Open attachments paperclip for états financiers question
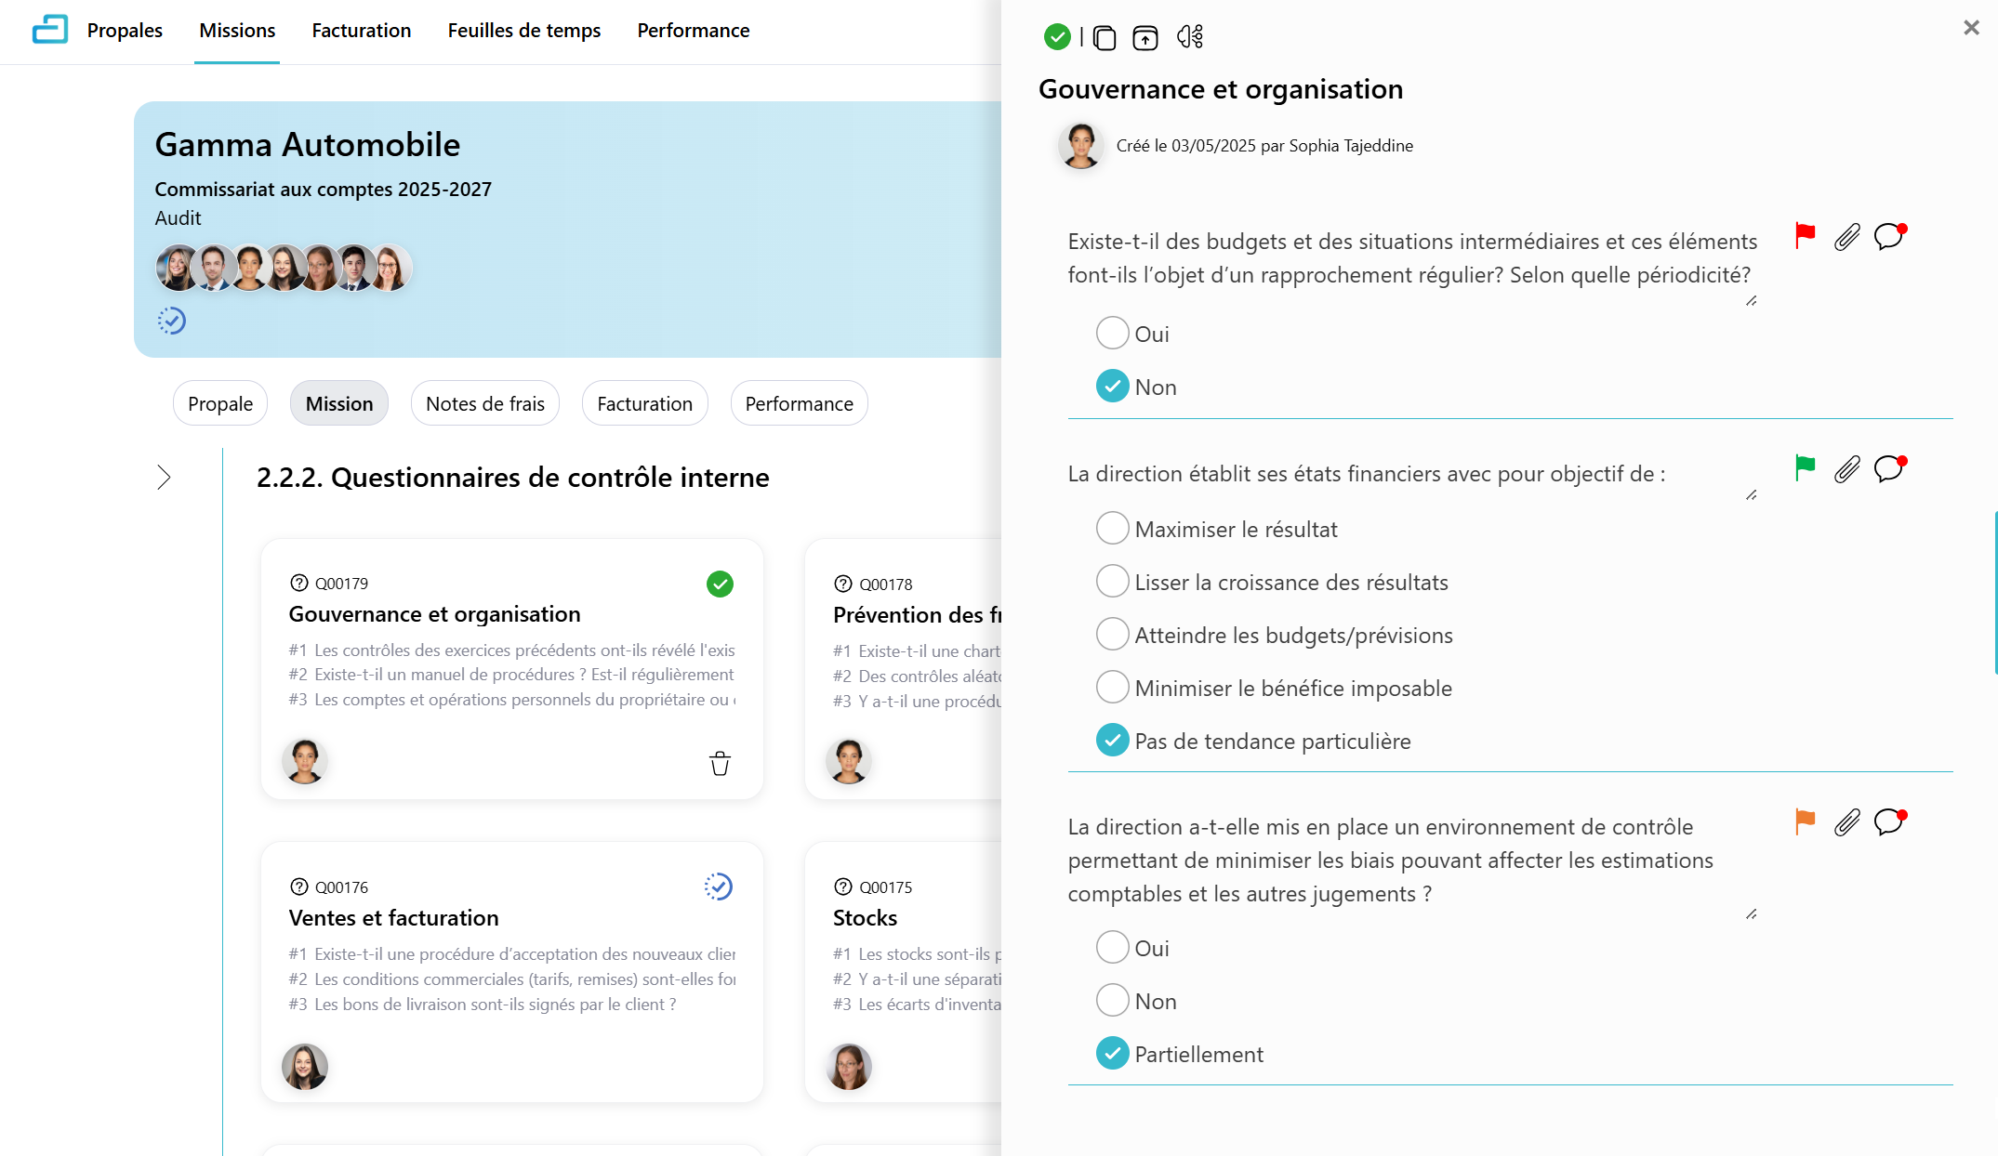The image size is (1998, 1156). (x=1846, y=469)
